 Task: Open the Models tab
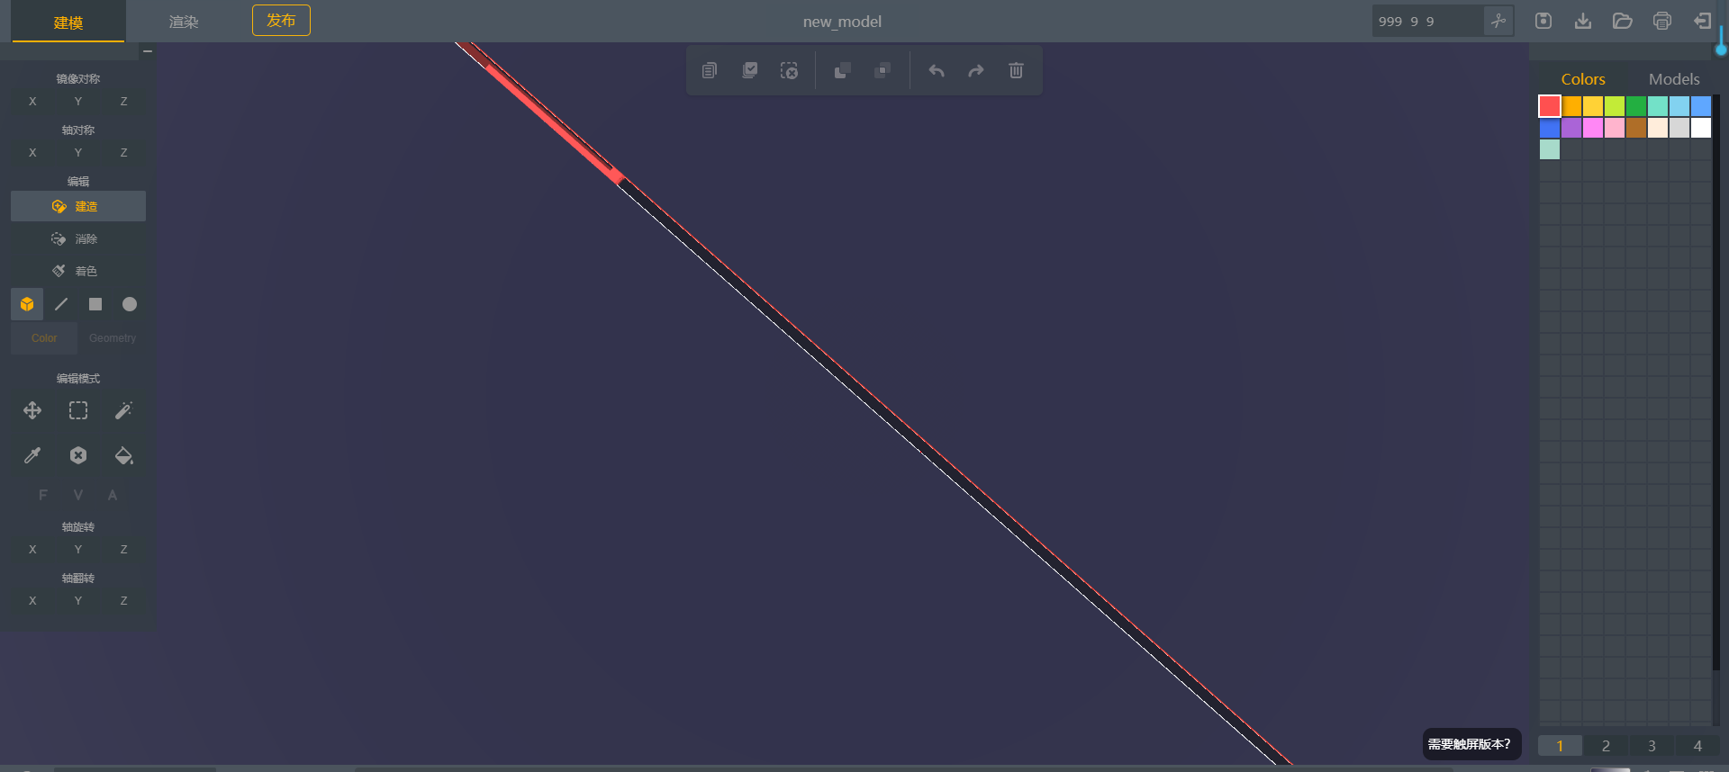pos(1674,79)
